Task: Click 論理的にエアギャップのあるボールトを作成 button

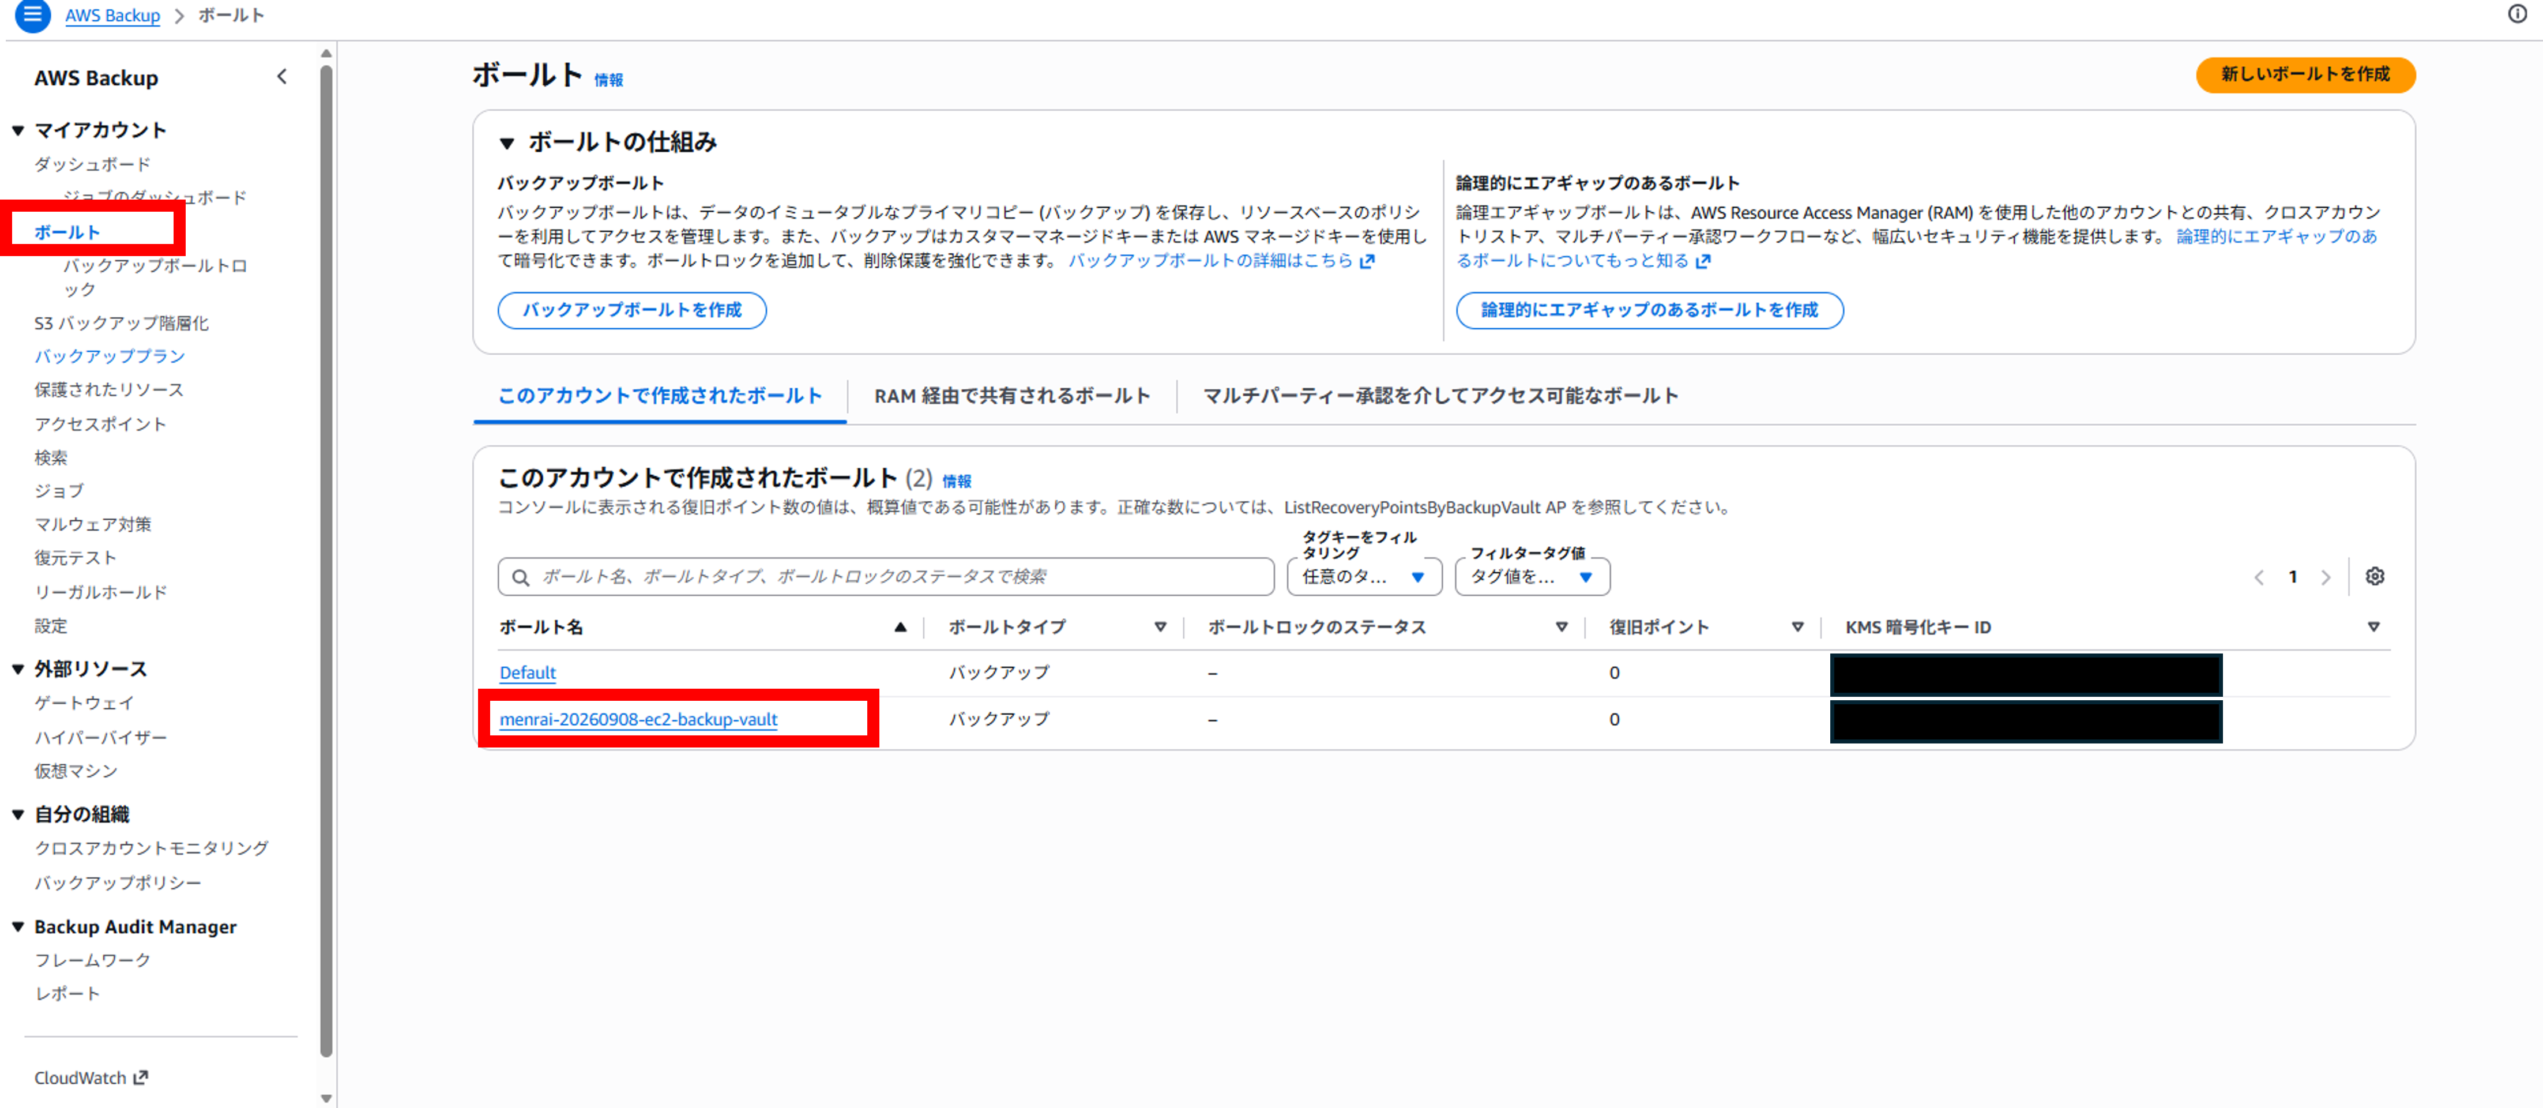Action: 1650,310
